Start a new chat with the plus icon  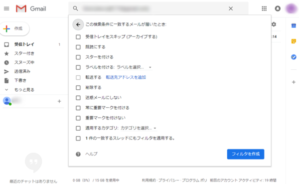[x=59, y=101]
